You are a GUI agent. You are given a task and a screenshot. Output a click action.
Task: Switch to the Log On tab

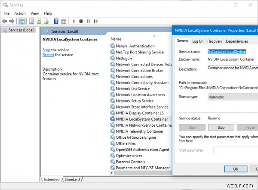point(198,41)
